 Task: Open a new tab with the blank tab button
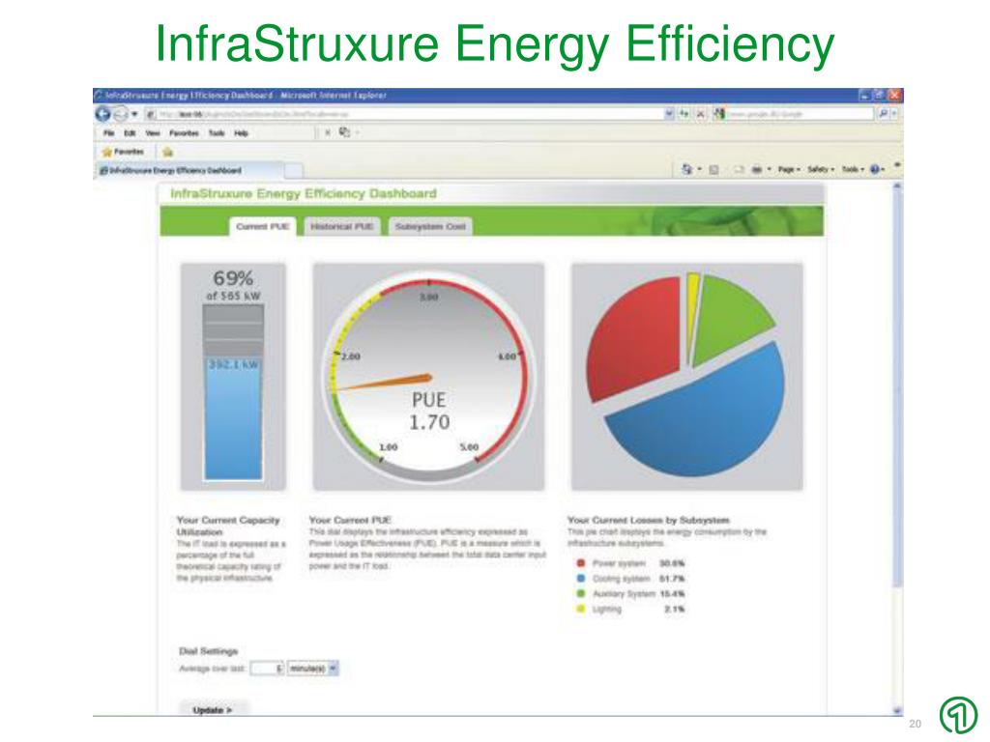point(294,170)
